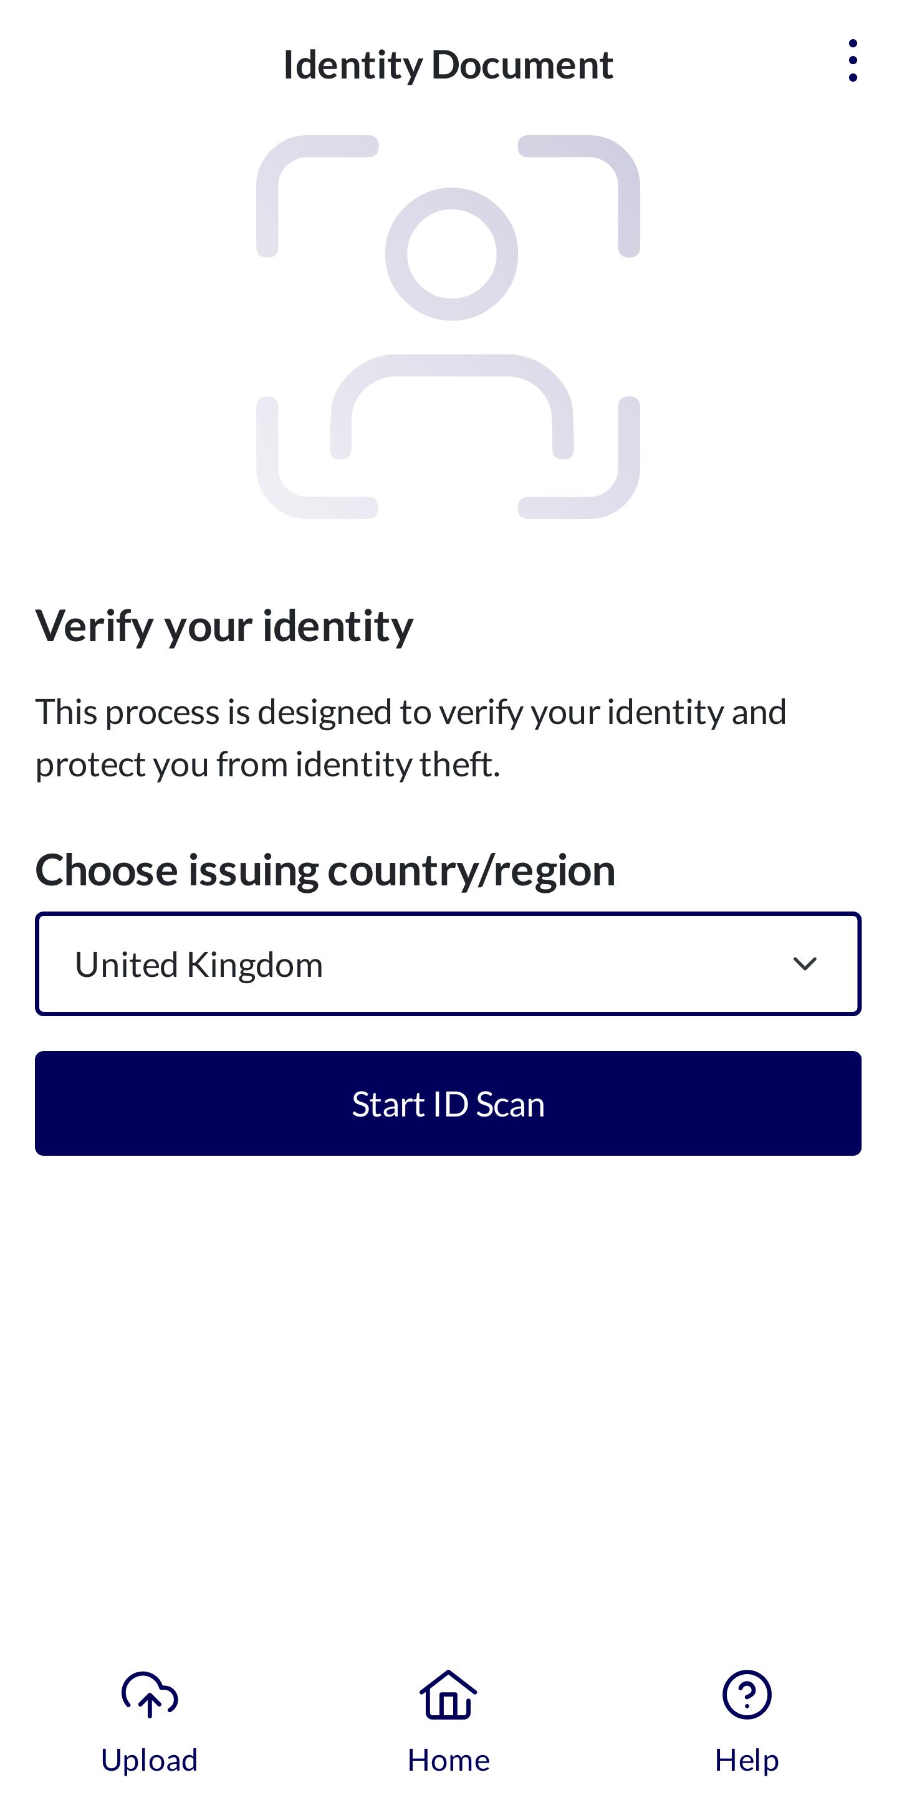This screenshot has height=1795, width=897.
Task: Click the identity theft description paragraph
Action: click(411, 738)
